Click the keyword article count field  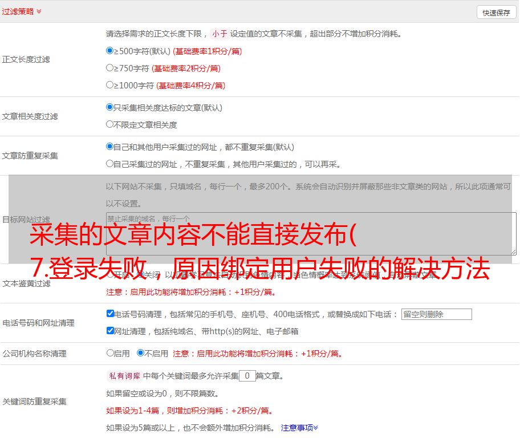[x=247, y=376]
